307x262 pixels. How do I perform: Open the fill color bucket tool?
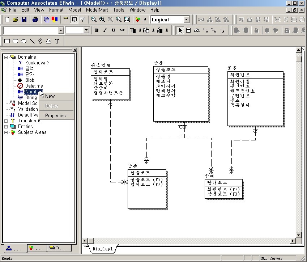pyautogui.click(x=146, y=30)
